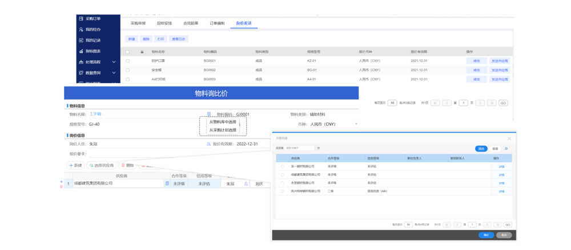This screenshot has width=571, height=250.
Task: Click the 查看日志 toolbar button
Action: 179,39
